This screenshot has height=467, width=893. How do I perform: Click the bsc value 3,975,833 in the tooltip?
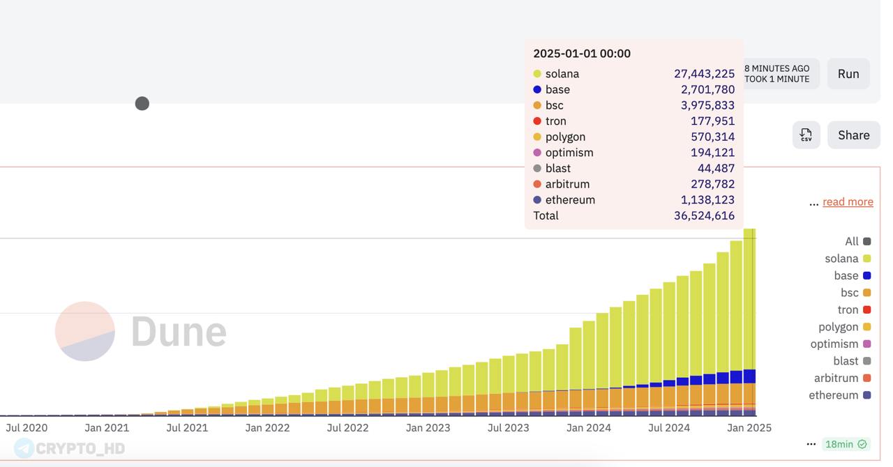707,105
